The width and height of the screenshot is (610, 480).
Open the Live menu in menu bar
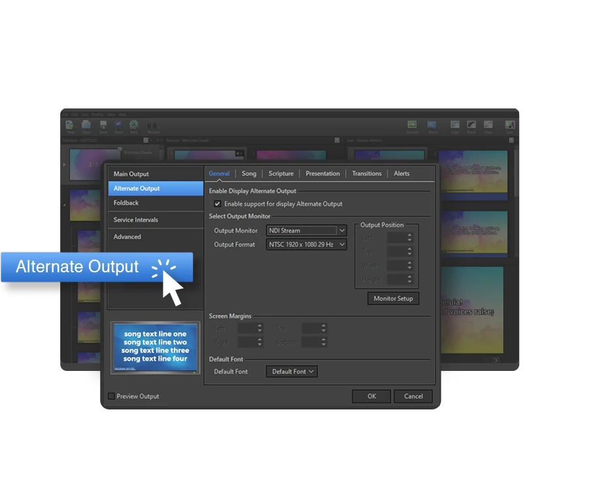click(x=84, y=115)
